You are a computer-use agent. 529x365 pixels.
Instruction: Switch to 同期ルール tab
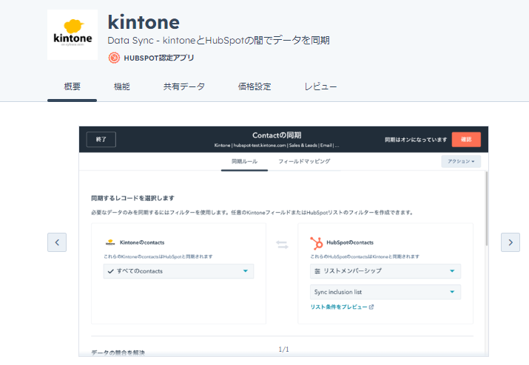pos(244,161)
